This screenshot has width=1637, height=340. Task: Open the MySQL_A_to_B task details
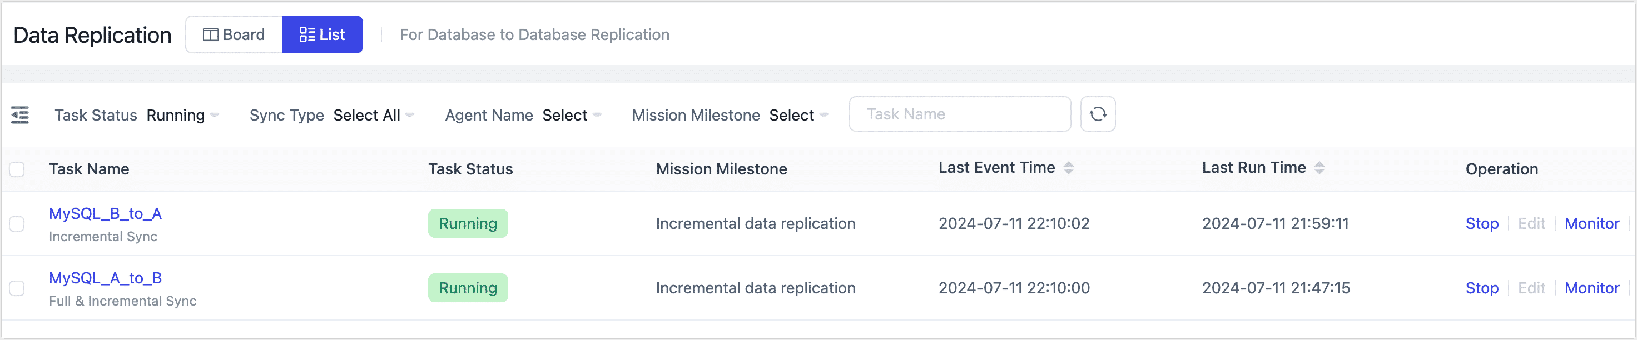click(105, 277)
